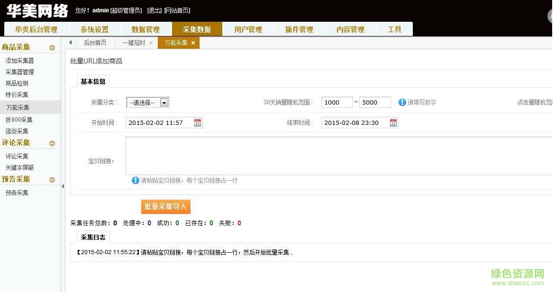Screen dimensions: 555x292
Task: Close the 一键延时 tab
Action: click(151, 43)
